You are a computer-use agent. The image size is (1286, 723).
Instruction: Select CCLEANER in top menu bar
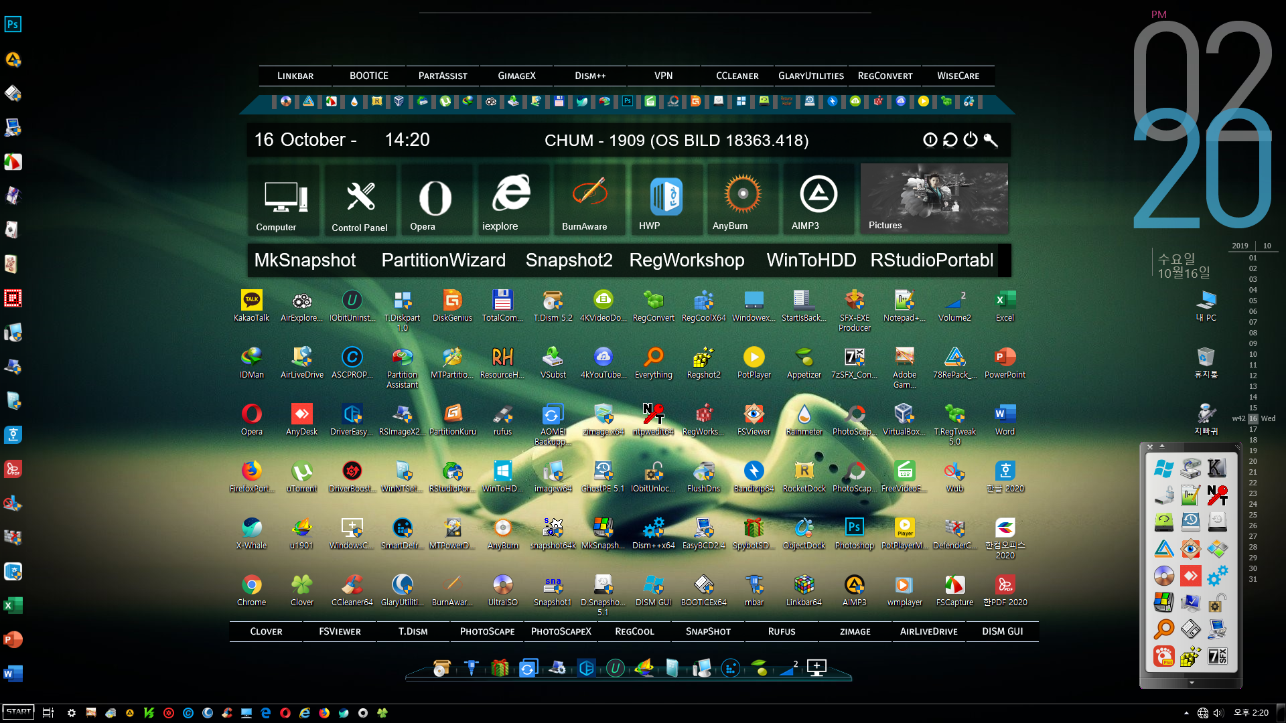737,76
